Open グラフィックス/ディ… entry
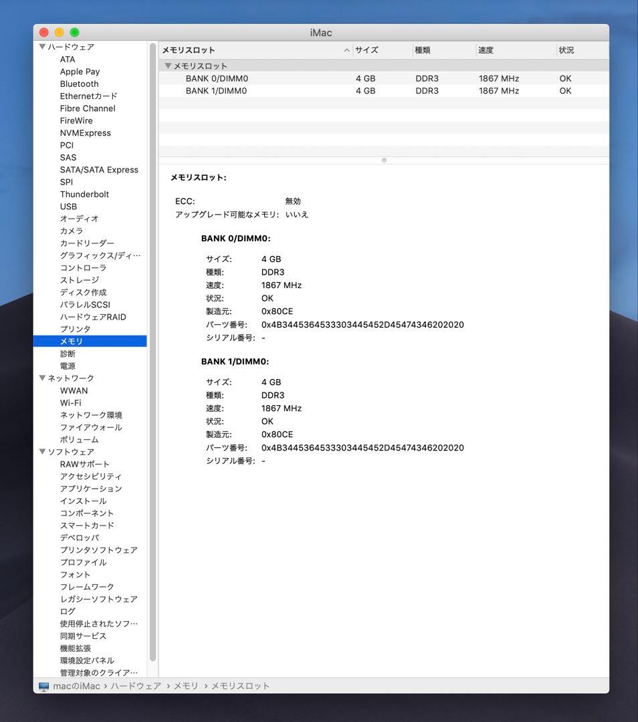The width and height of the screenshot is (638, 722). point(100,255)
